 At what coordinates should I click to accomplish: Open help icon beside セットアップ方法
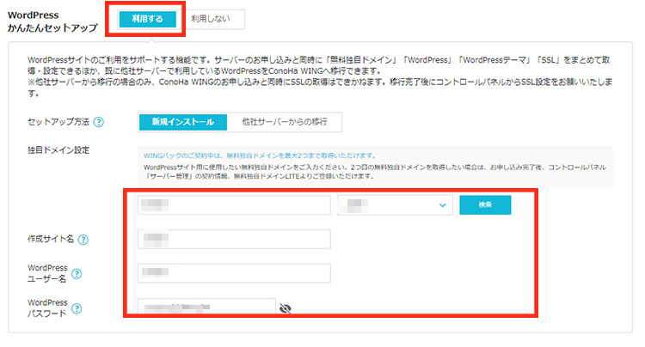(x=99, y=122)
